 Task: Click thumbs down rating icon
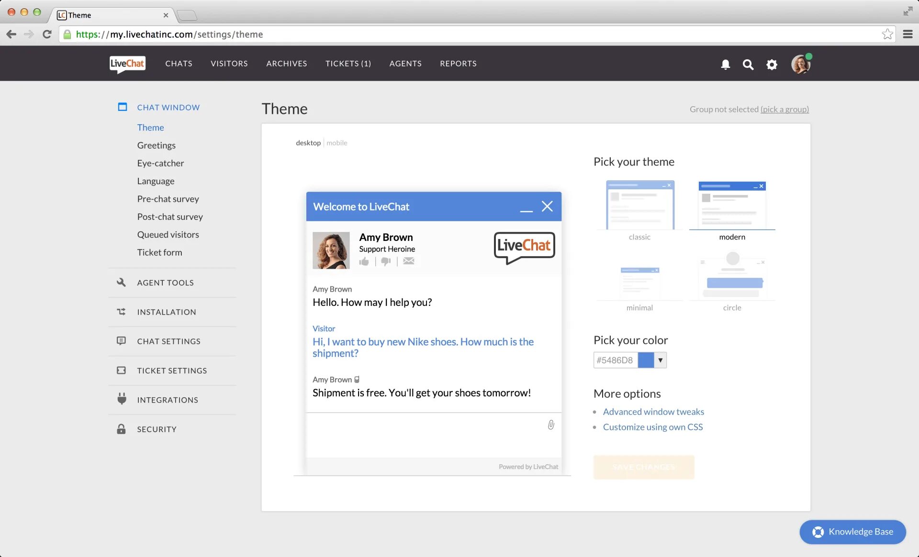386,261
